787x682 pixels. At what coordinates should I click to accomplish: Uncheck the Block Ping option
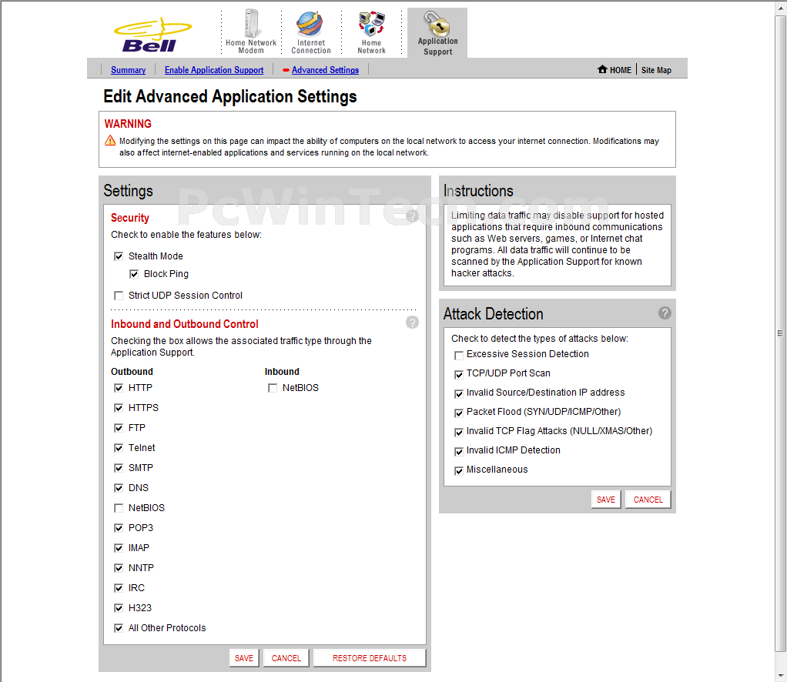point(134,274)
